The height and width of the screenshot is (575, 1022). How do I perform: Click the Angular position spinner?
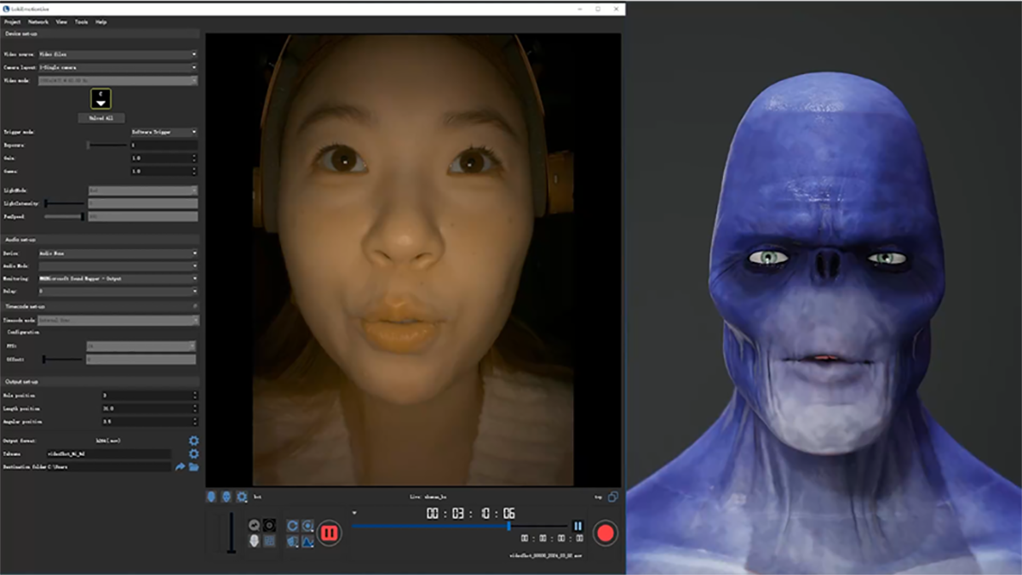point(149,421)
